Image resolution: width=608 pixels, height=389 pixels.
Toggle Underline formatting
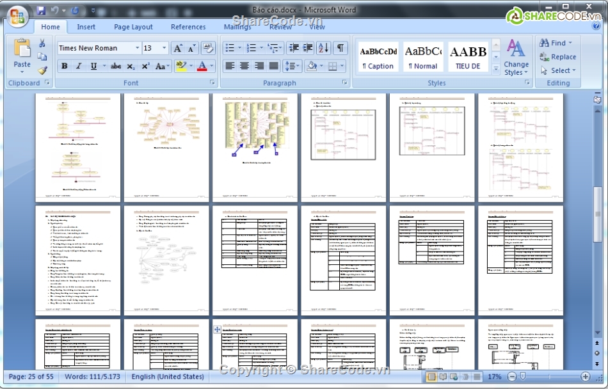pos(93,67)
